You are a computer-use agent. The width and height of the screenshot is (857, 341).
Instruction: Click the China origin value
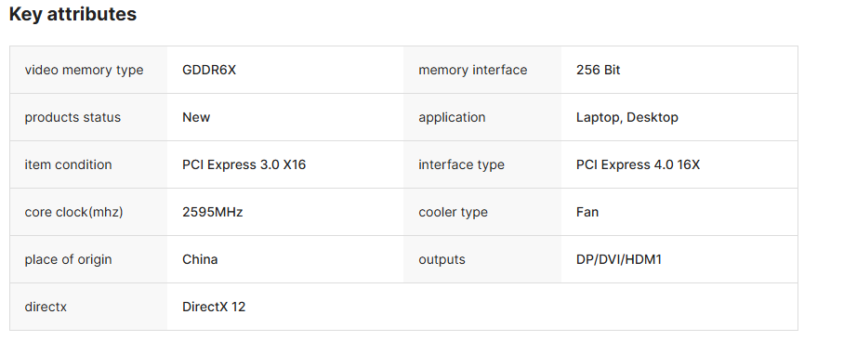(x=200, y=259)
